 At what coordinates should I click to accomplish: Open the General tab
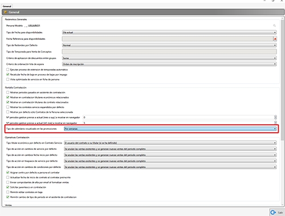[7, 6]
